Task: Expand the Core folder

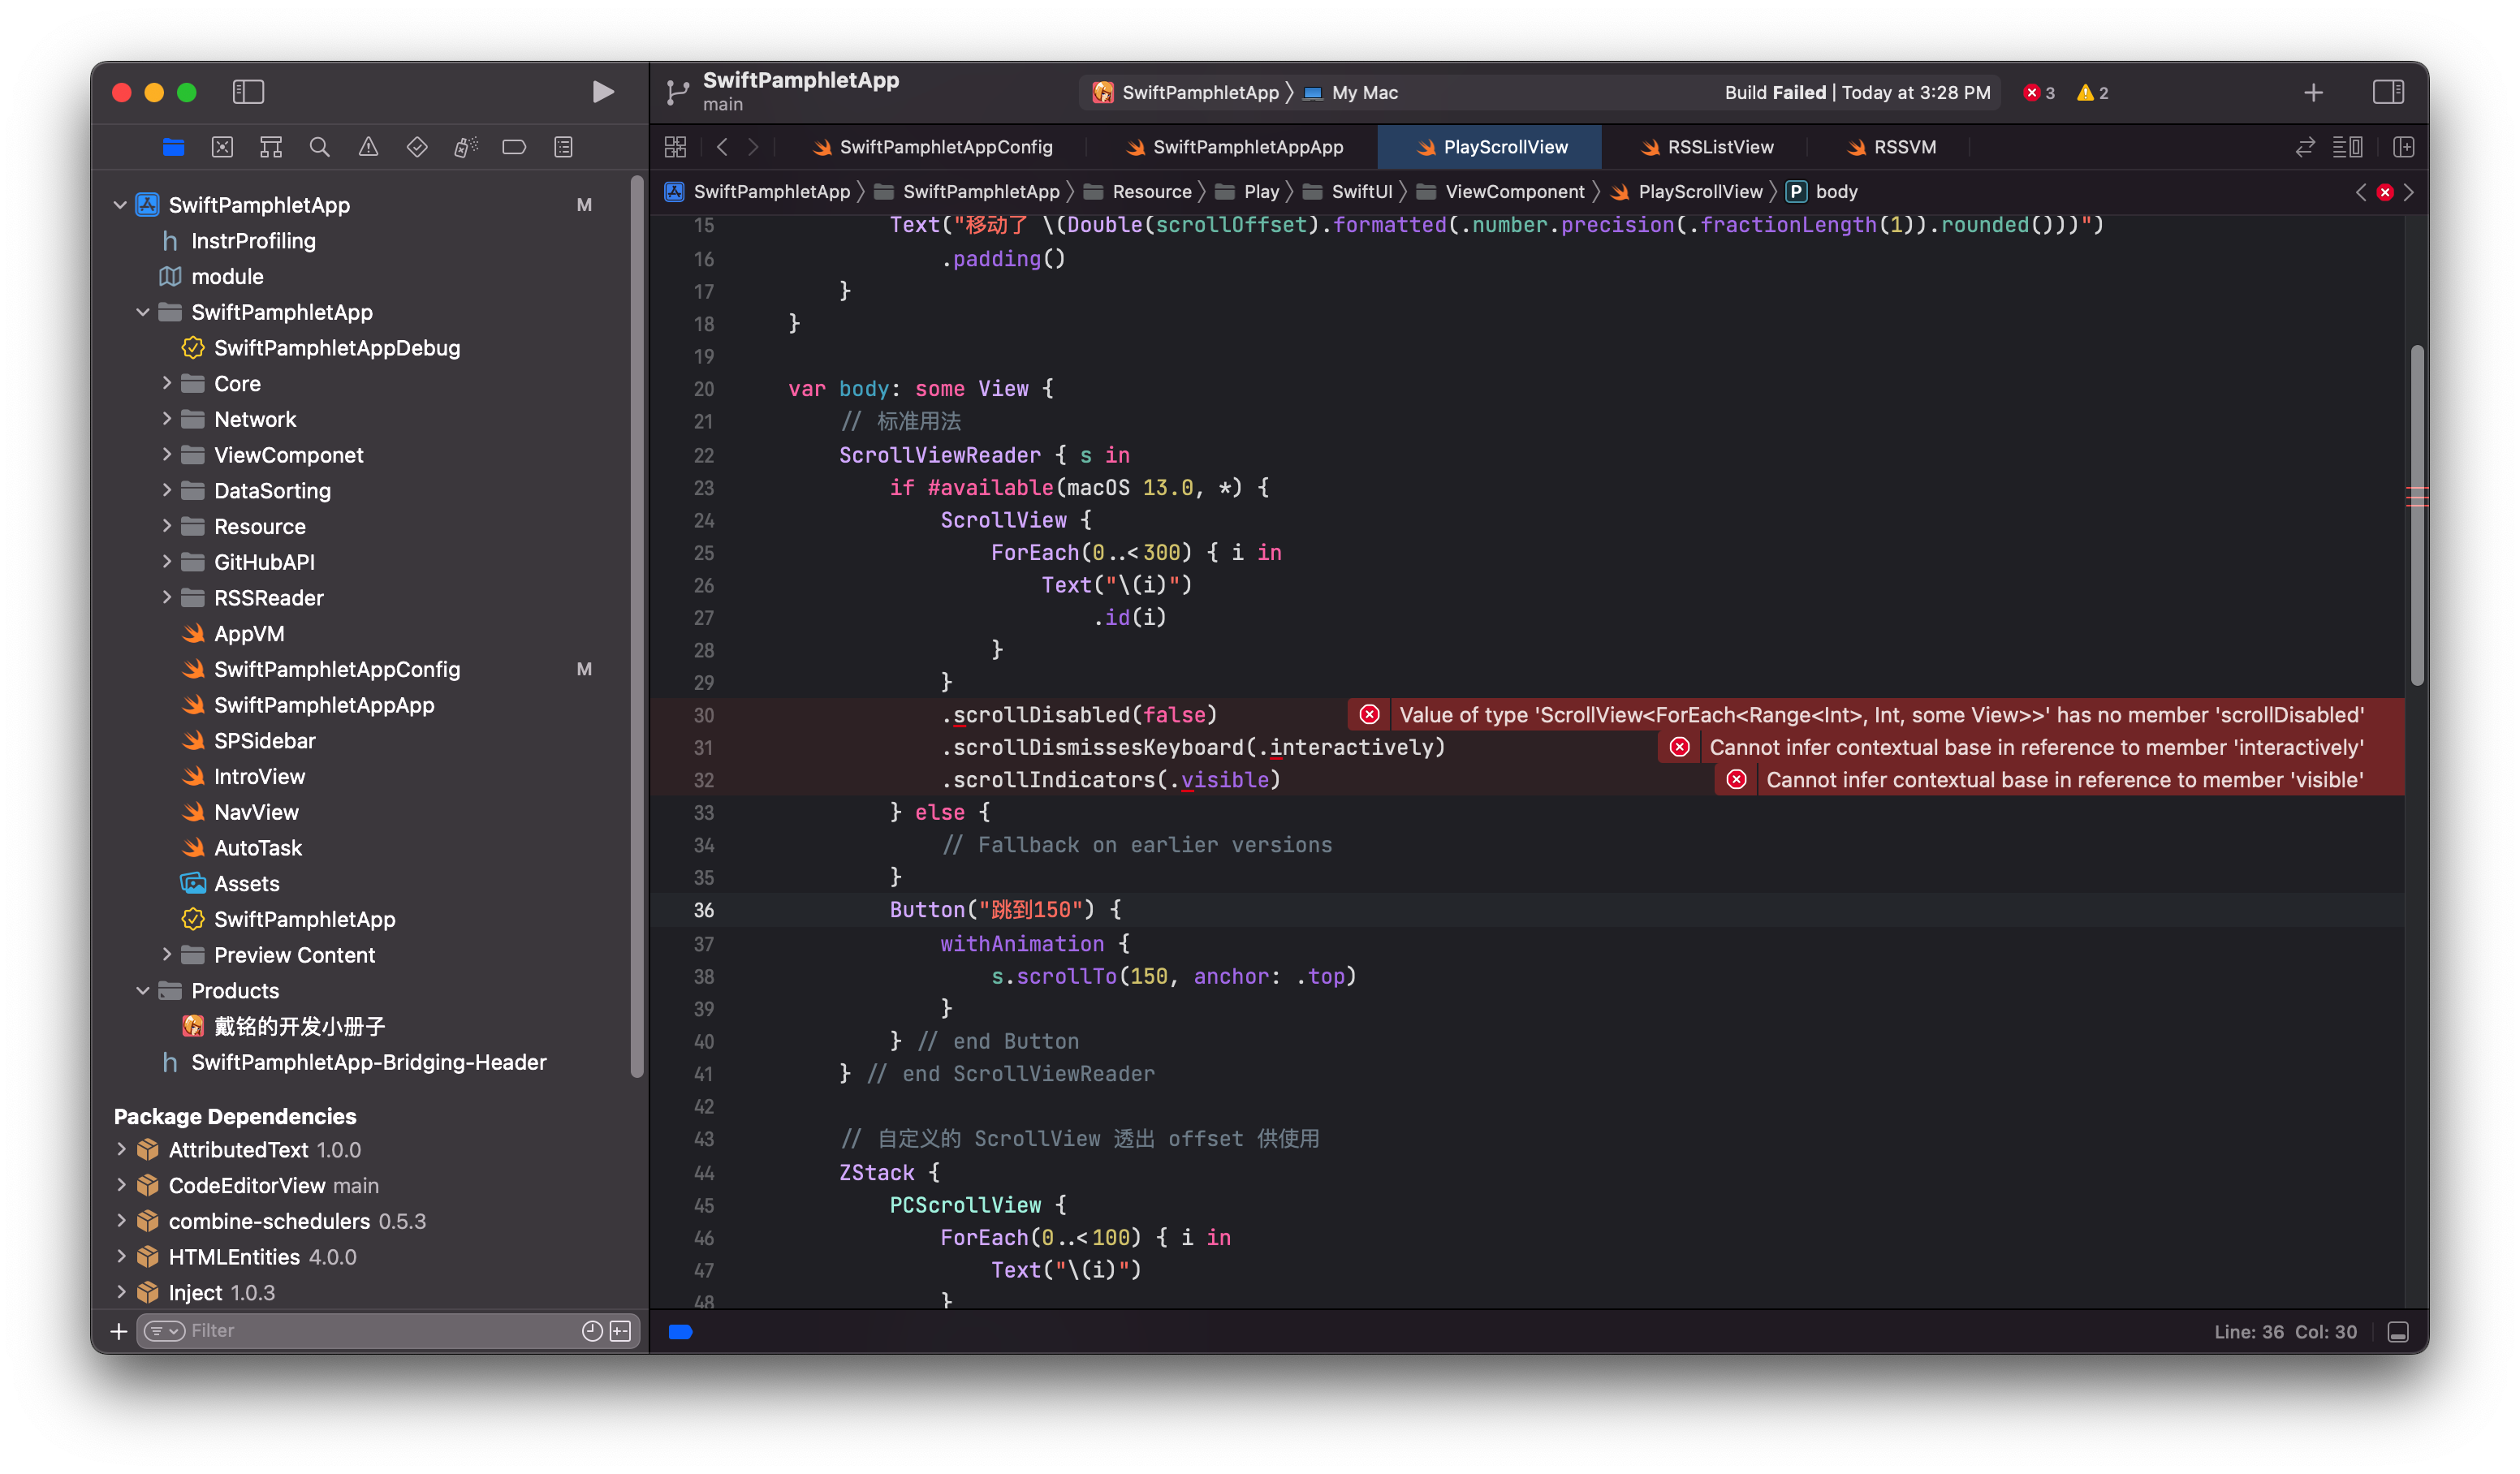Action: click(x=167, y=383)
